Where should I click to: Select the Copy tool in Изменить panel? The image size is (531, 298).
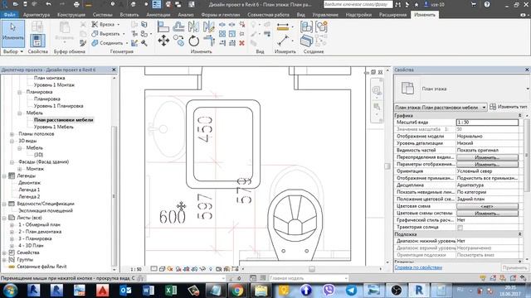coord(179,41)
